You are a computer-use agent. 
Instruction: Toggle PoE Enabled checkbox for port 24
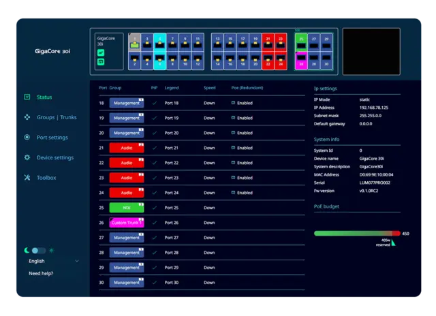[233, 193]
